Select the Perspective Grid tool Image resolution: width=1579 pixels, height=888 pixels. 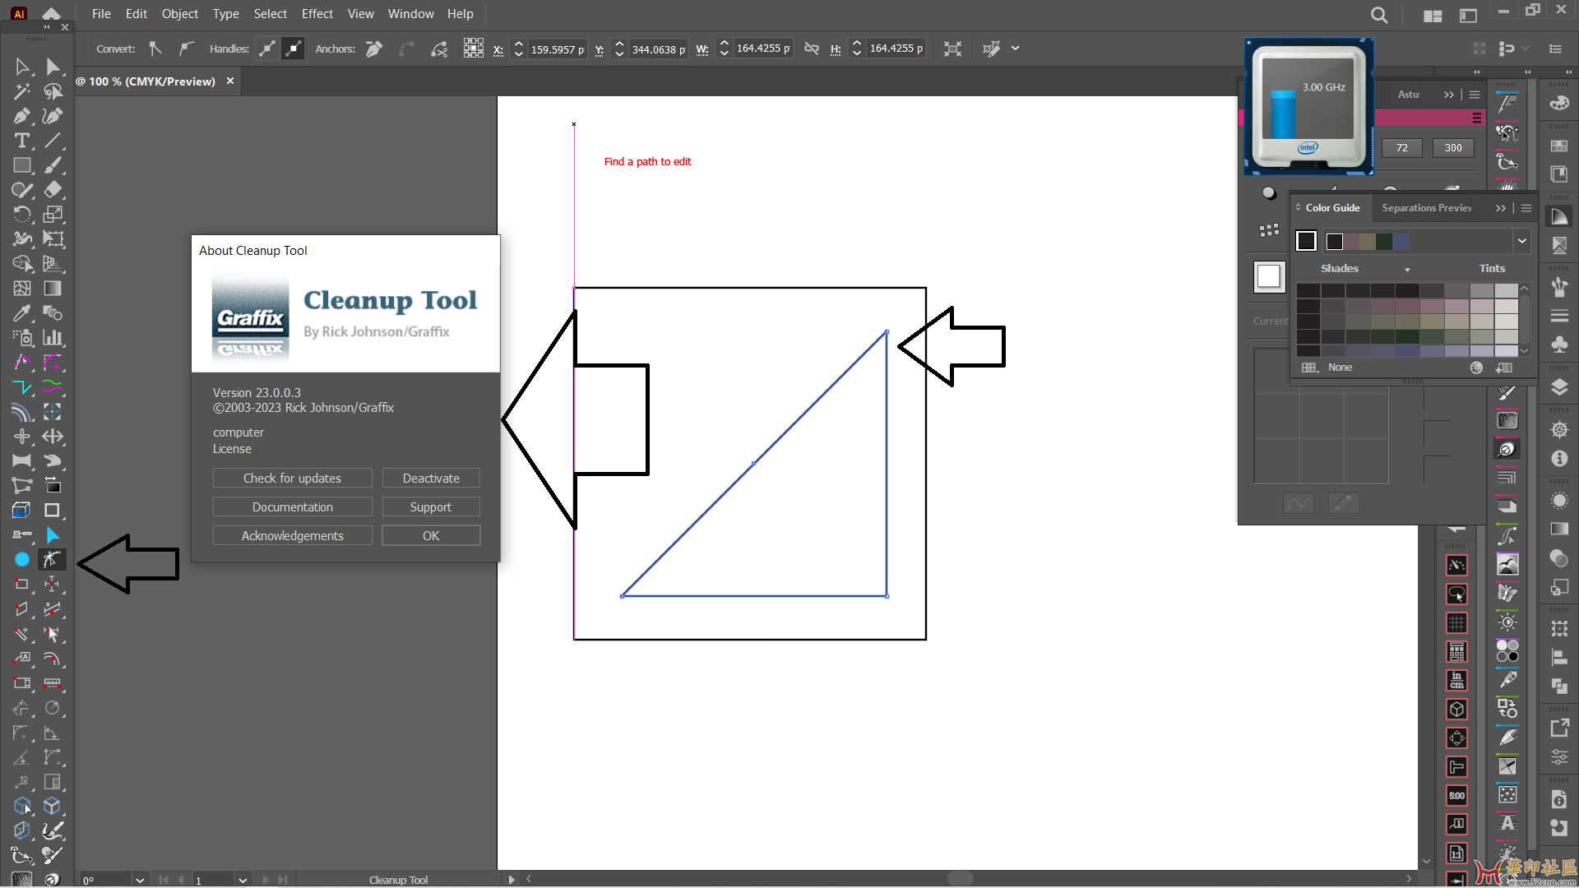click(x=53, y=264)
